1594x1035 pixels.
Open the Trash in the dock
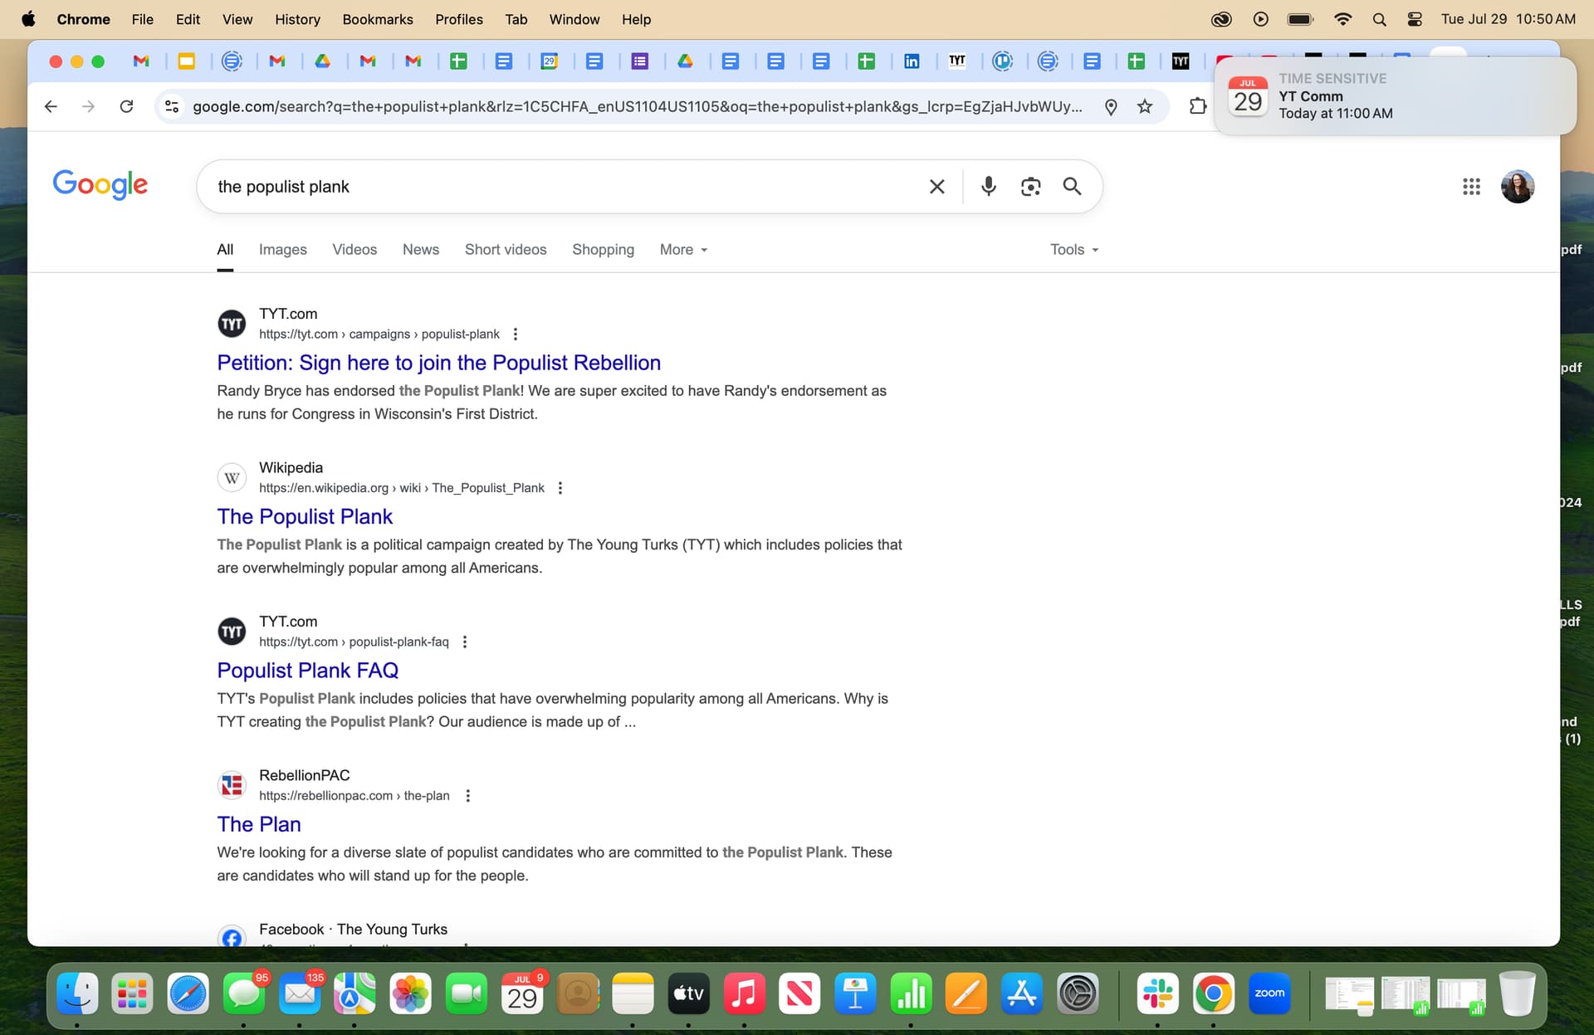[1516, 994]
